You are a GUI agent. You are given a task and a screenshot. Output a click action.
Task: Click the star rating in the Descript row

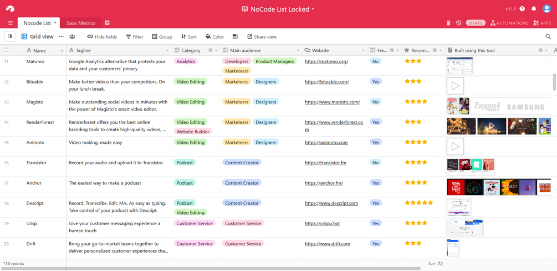click(x=419, y=203)
